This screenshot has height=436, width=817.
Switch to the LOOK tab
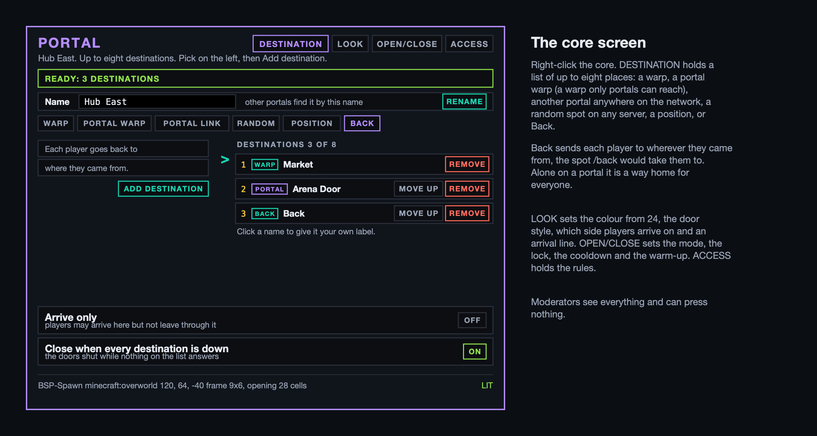tap(350, 44)
